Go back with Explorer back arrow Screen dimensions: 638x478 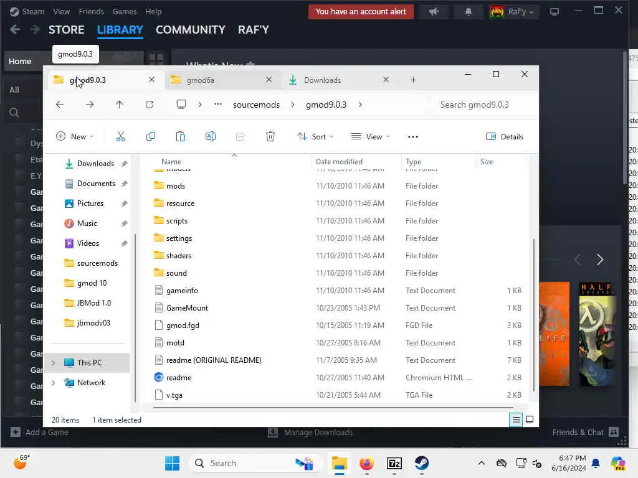click(x=60, y=105)
